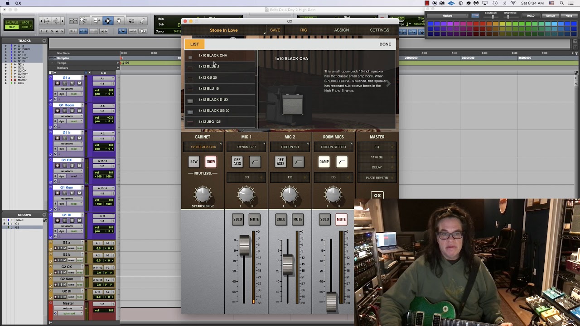Open G1 a track waveform view selector
Image resolution: width=580 pixels, height=326 pixels.
tap(69, 89)
